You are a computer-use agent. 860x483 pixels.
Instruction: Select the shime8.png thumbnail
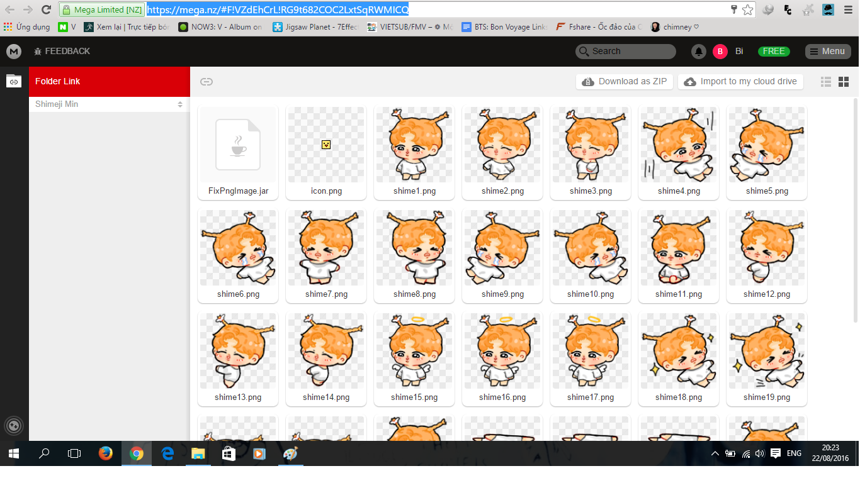pyautogui.click(x=414, y=256)
